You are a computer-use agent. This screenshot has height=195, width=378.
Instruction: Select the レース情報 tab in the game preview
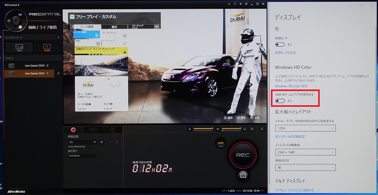87,27
